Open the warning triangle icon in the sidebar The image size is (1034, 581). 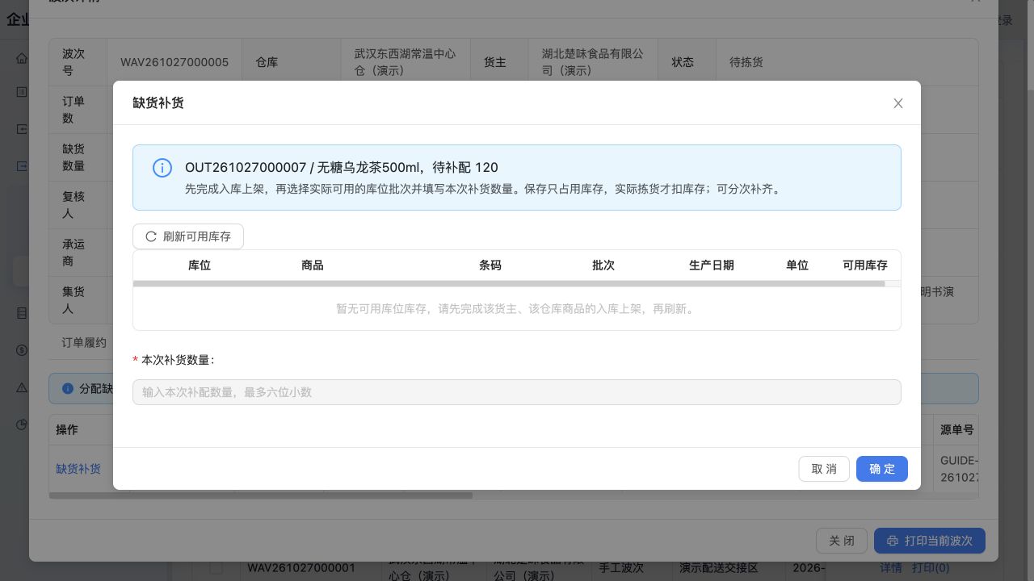point(22,387)
